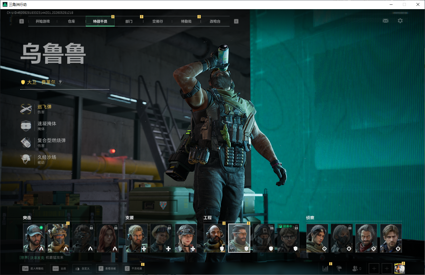Click the flag icon in bottom bar
Screen dimensions: 425x275
coord(340,269)
